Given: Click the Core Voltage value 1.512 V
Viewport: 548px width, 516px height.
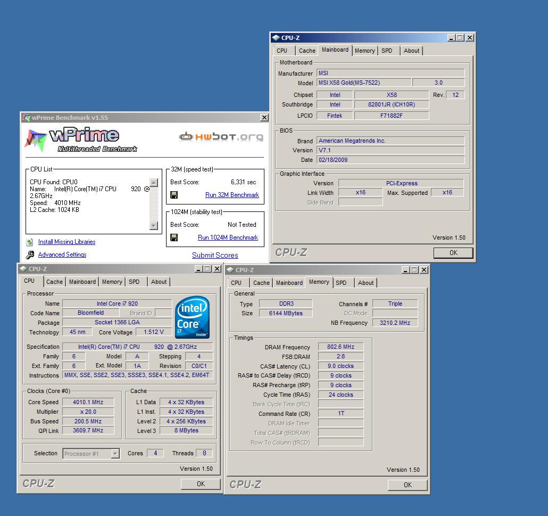Looking at the screenshot, I should click(154, 332).
